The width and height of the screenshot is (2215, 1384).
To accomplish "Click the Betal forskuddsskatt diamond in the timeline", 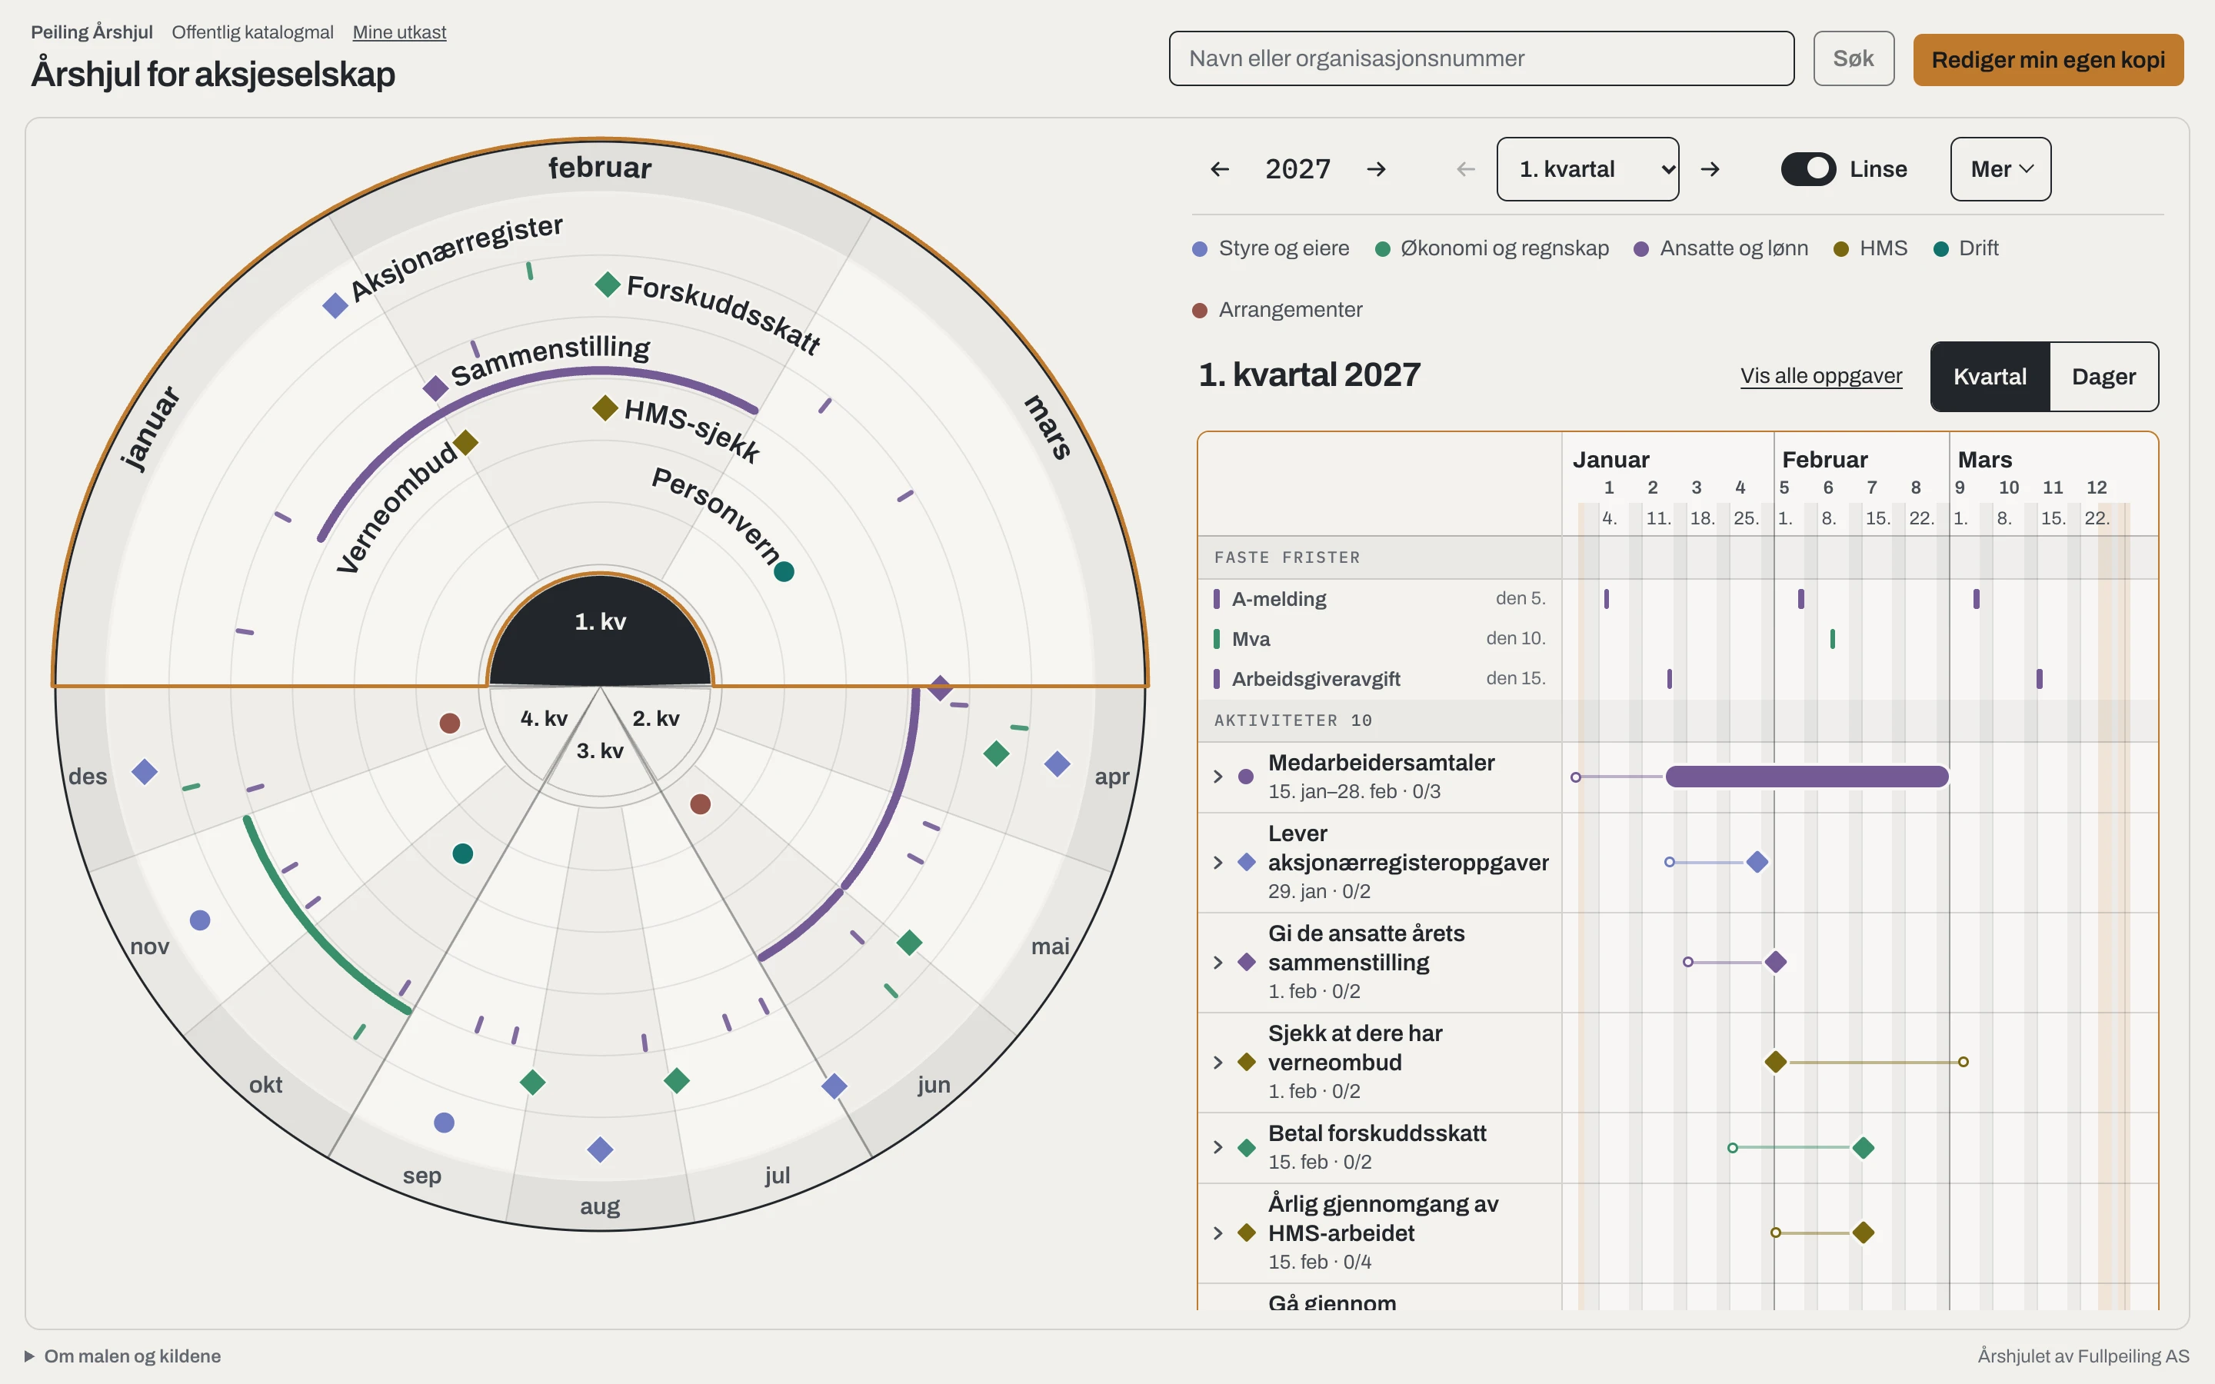I will [x=1863, y=1148].
